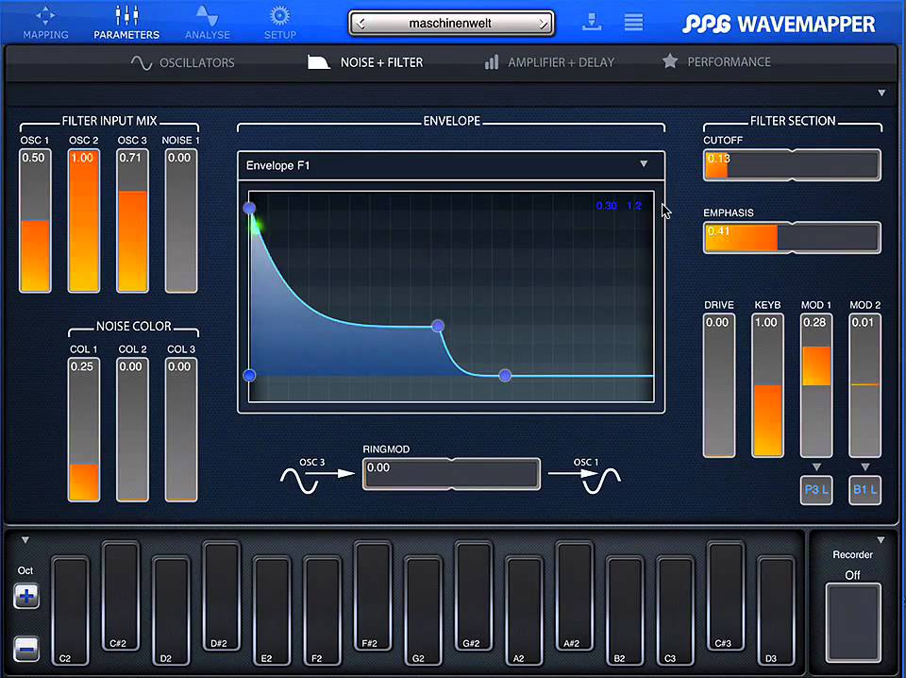The width and height of the screenshot is (906, 678).
Task: Click the P3 L modulation source button
Action: pyautogui.click(x=816, y=490)
